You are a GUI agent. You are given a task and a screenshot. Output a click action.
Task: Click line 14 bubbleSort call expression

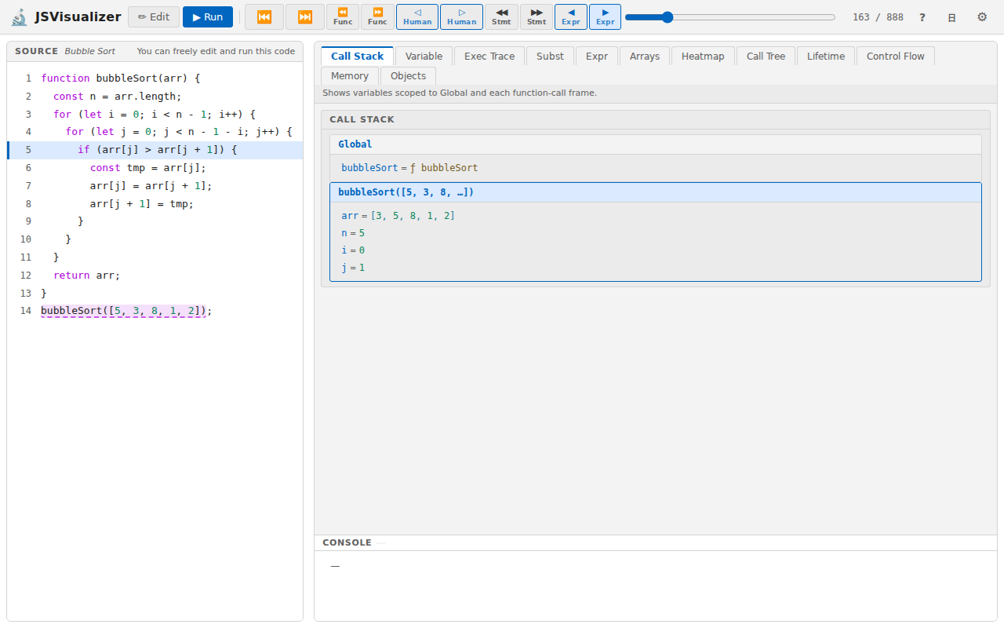123,311
